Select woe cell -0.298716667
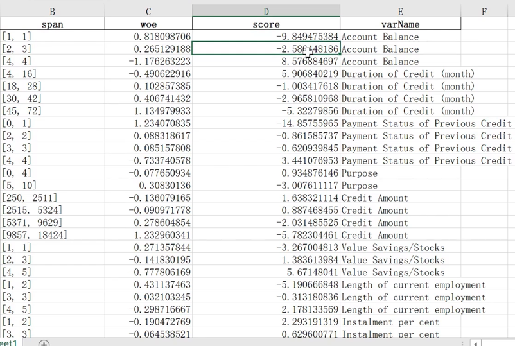This screenshot has height=346, width=515. click(148, 309)
